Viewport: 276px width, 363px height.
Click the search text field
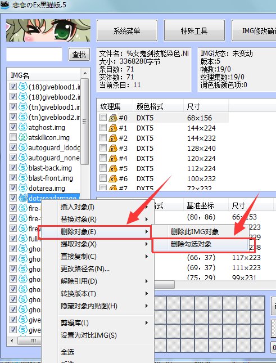tap(34, 55)
